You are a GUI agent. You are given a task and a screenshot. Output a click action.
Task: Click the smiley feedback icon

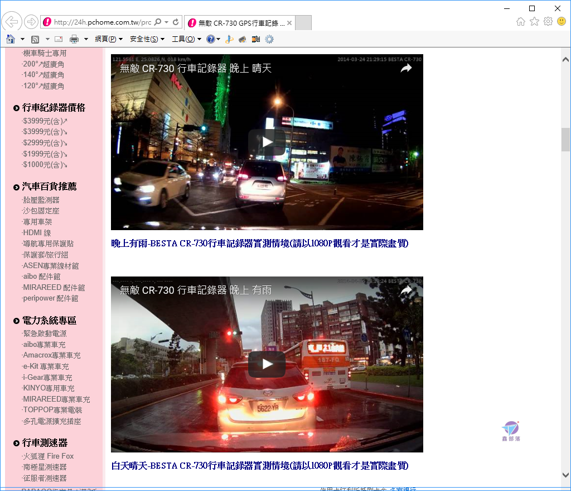click(x=562, y=22)
